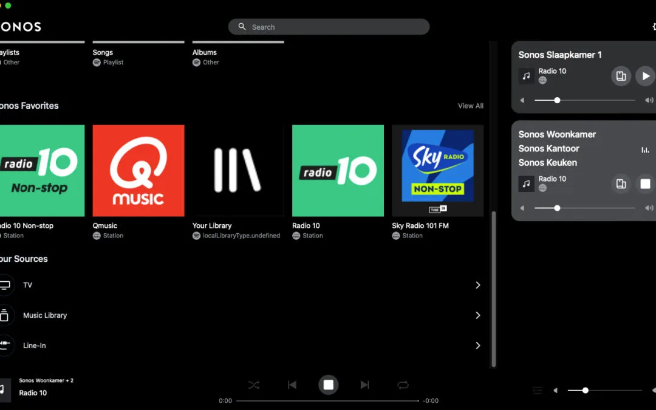Start playback on Sonos Slaapkamer 1
656x410 pixels.
646,76
